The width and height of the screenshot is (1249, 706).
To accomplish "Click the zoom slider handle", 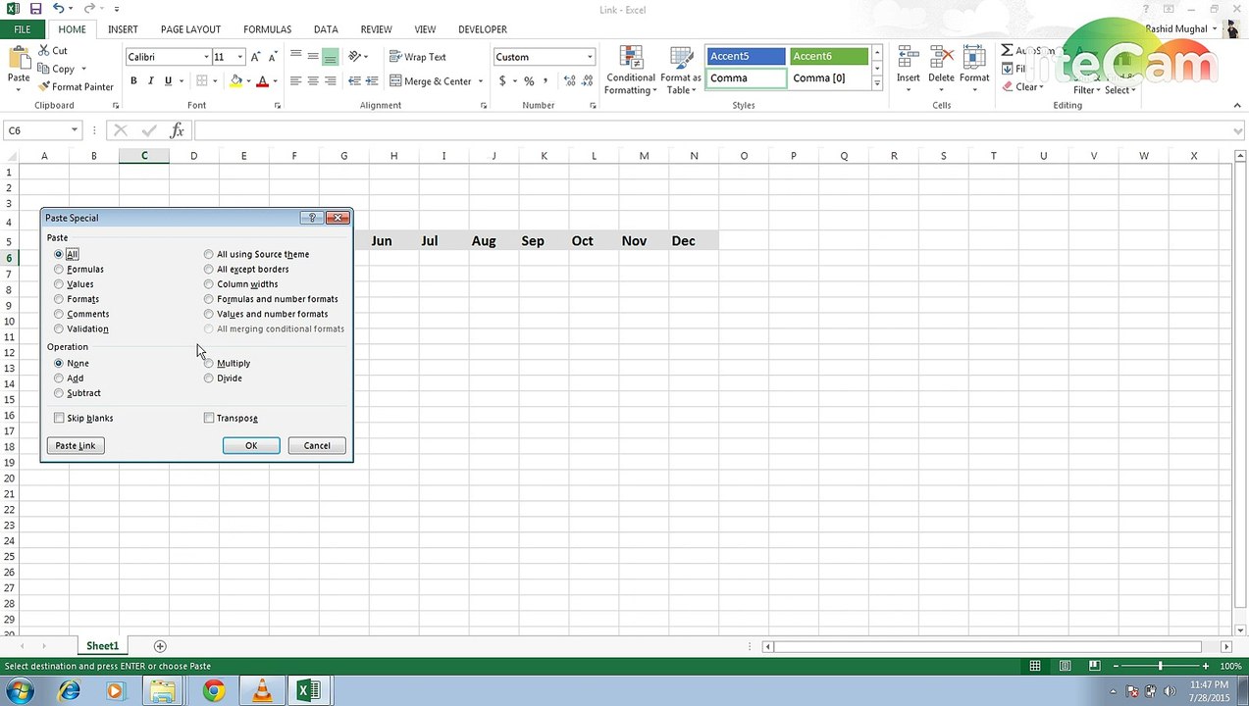I will click(1160, 667).
